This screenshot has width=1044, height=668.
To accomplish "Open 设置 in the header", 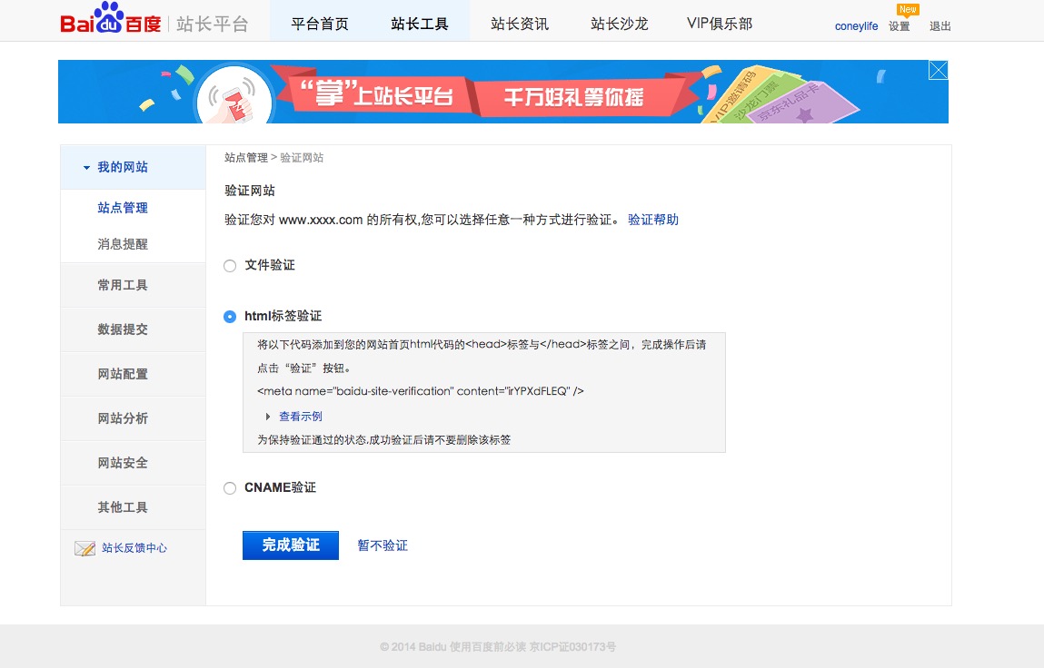I will pos(899,26).
